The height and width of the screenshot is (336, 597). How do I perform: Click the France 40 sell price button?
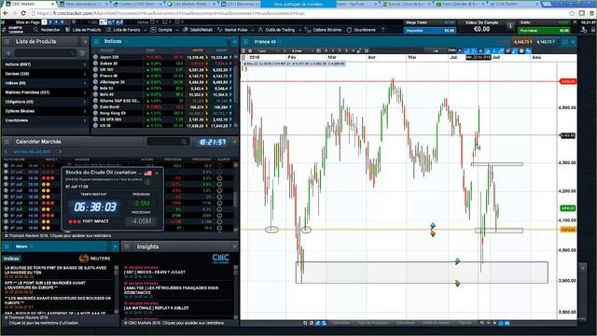[521, 41]
